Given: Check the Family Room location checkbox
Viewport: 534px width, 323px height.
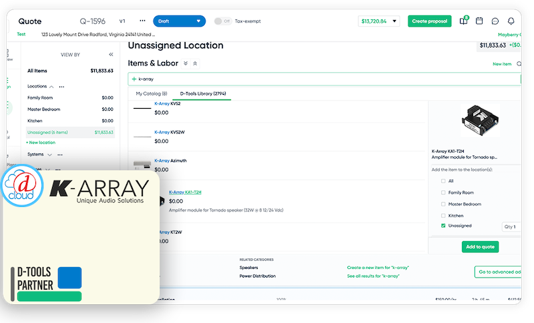Looking at the screenshot, I should 443,193.
